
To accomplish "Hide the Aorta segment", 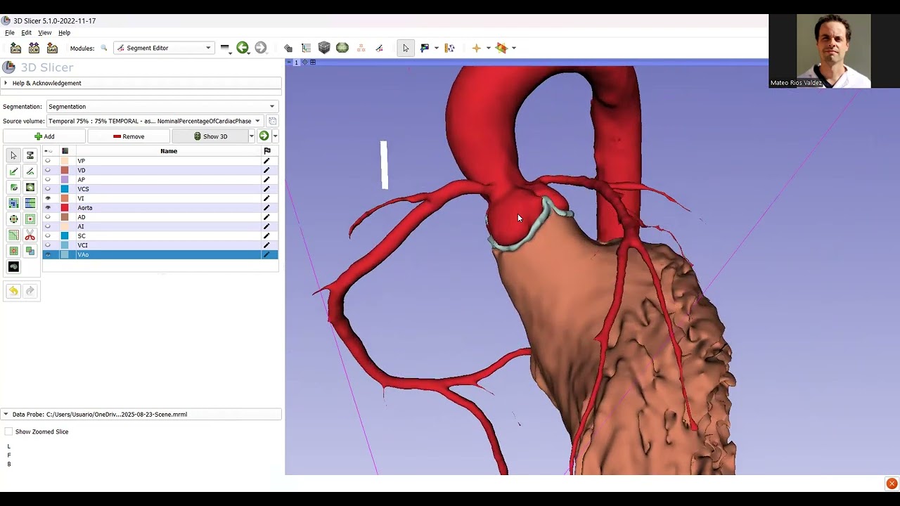I will 48,208.
